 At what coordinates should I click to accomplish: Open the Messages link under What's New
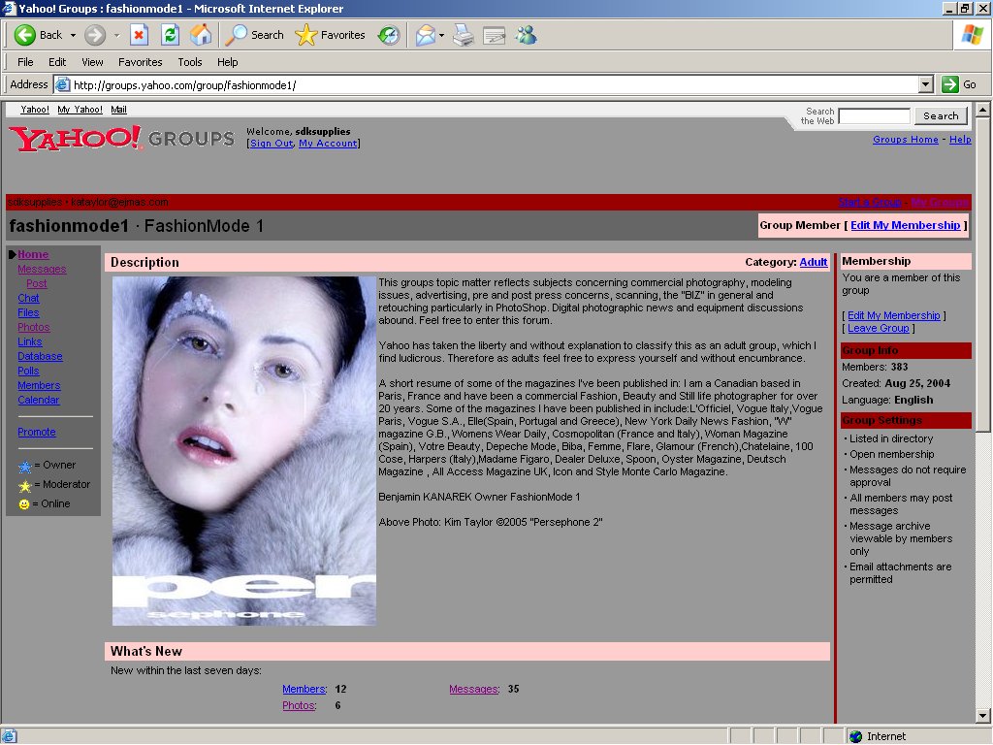(473, 690)
